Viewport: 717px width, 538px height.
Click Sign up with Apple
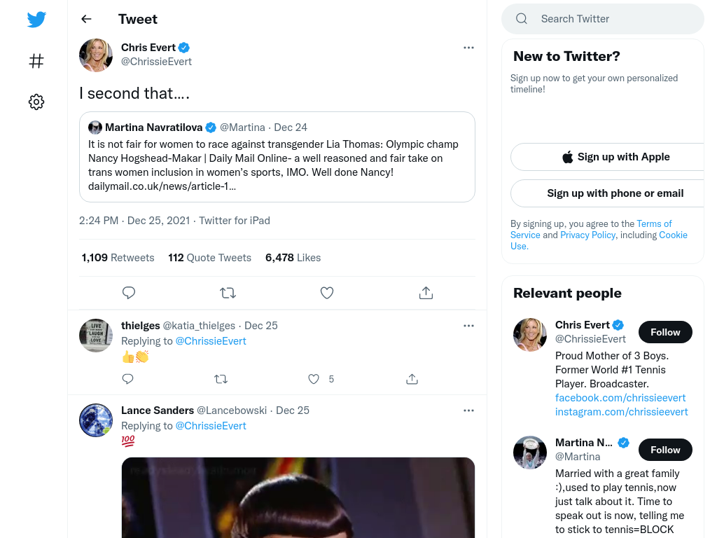[x=615, y=157]
